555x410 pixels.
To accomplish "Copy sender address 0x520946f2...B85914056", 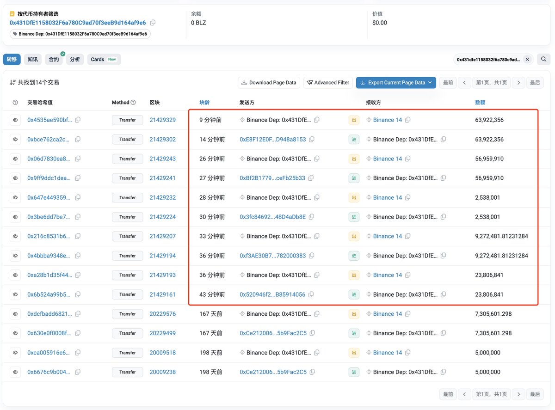I will 311,294.
